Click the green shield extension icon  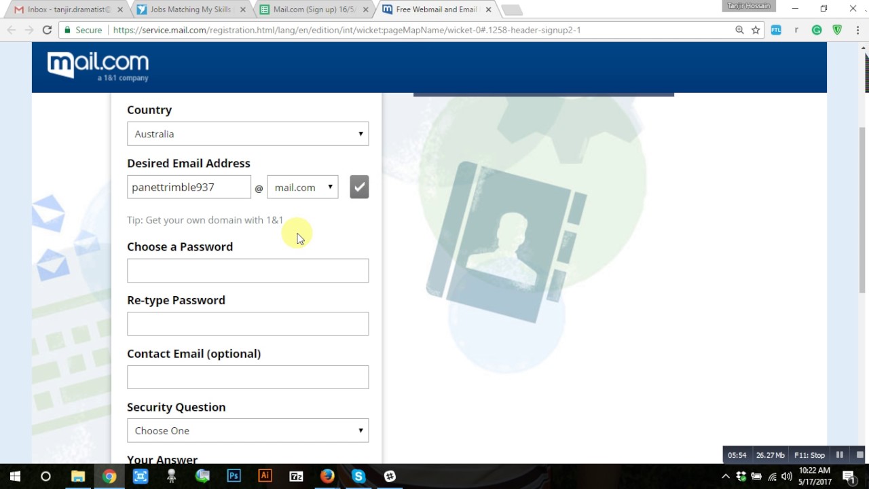pos(837,30)
